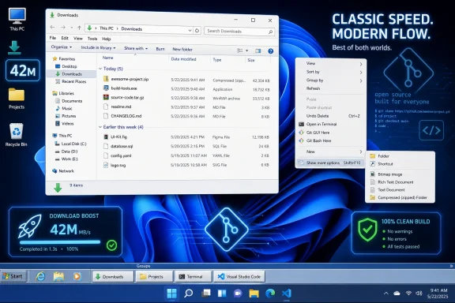
Task: Open This PC desktop icon
Action: pos(17,19)
